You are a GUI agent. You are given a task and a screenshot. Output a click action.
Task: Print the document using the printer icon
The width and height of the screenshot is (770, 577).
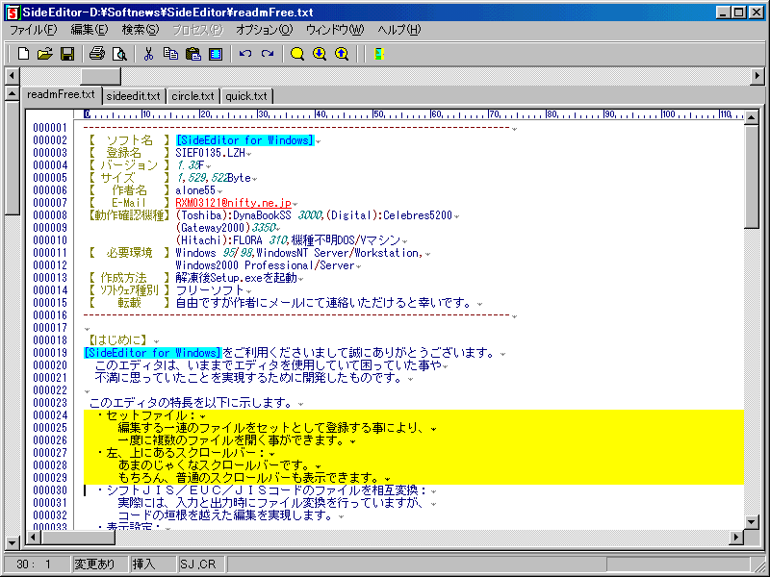pyautogui.click(x=97, y=54)
